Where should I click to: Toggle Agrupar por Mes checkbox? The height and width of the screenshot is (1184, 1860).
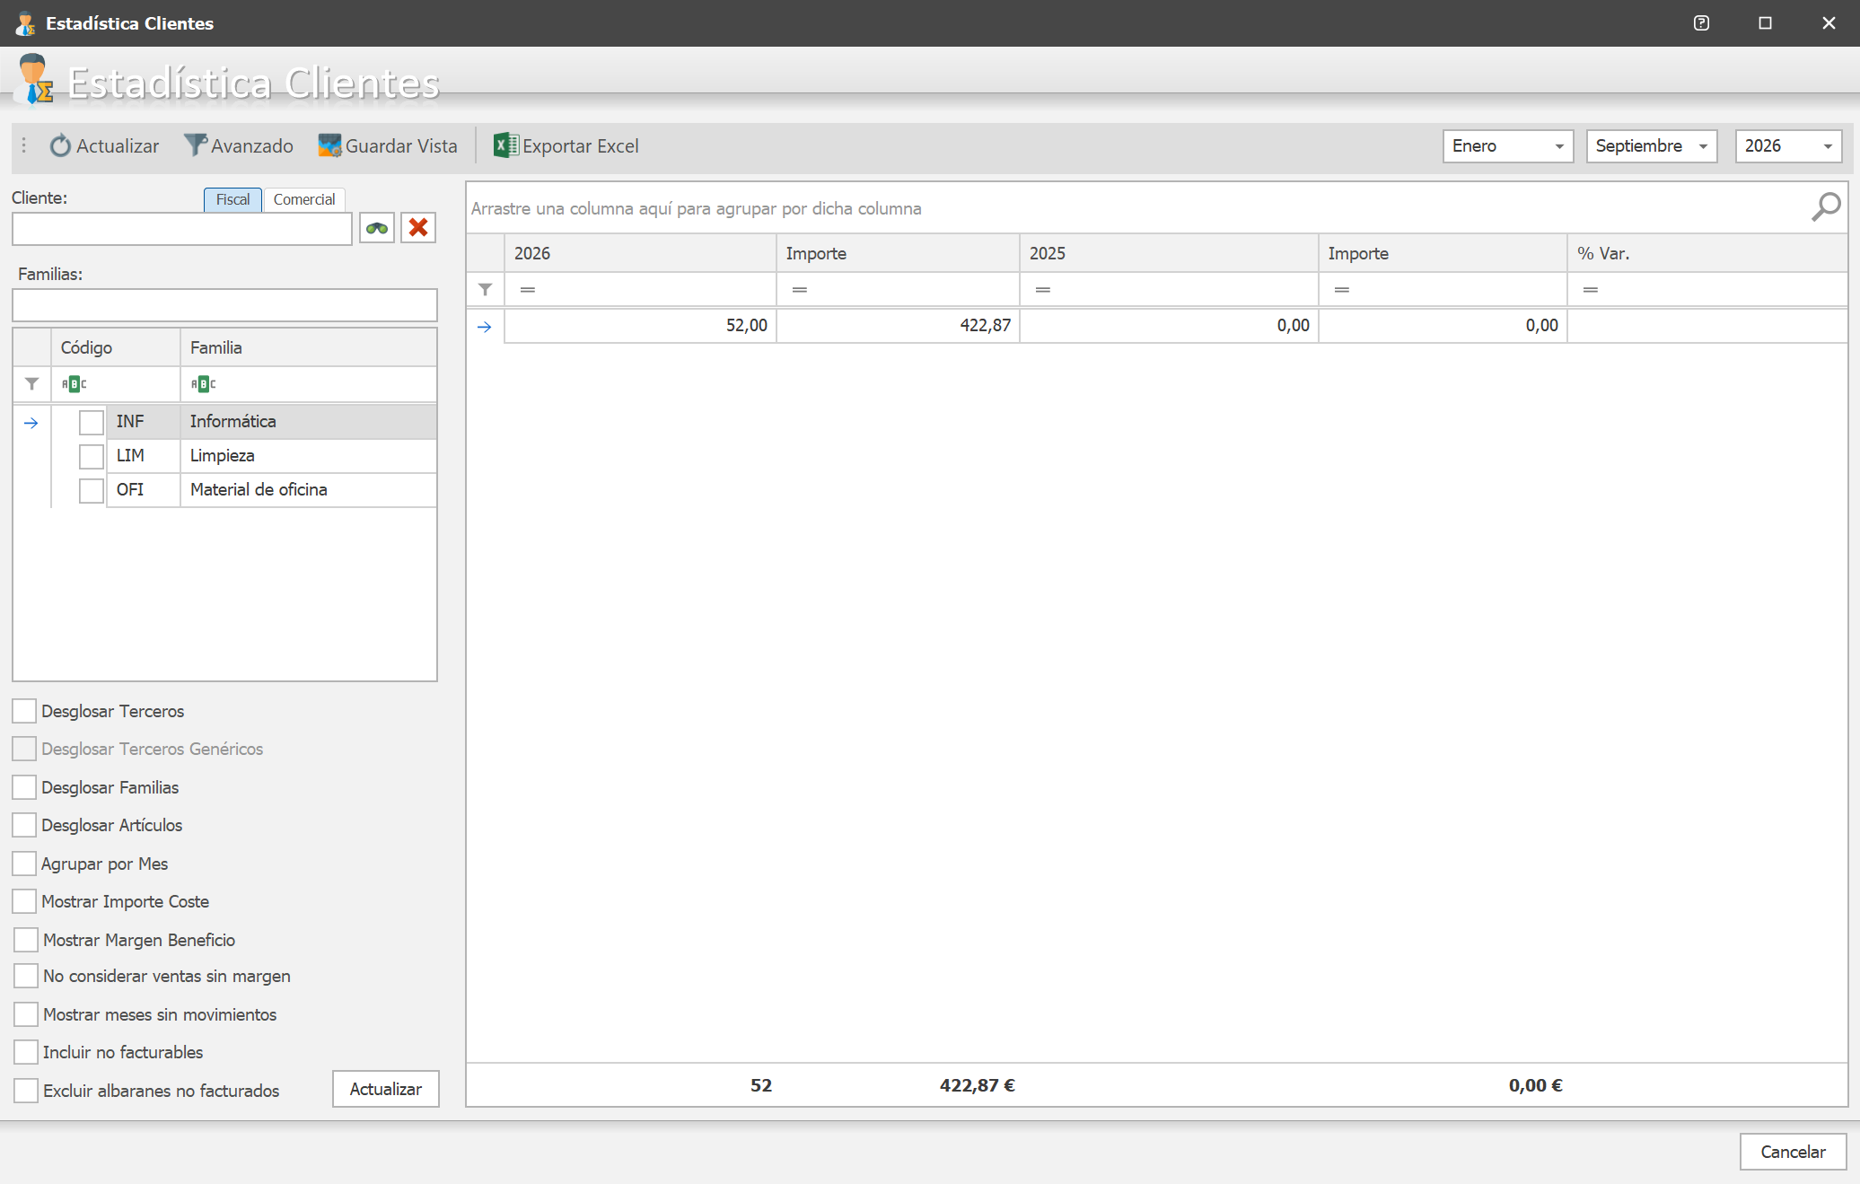click(x=24, y=864)
